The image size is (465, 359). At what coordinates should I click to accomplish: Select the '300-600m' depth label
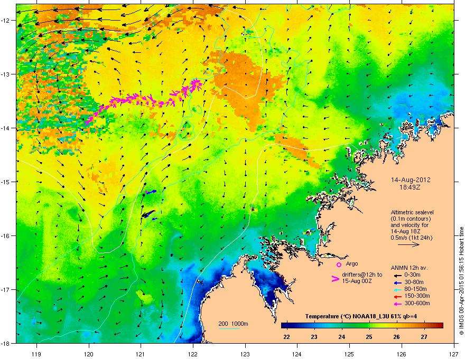[x=417, y=304]
